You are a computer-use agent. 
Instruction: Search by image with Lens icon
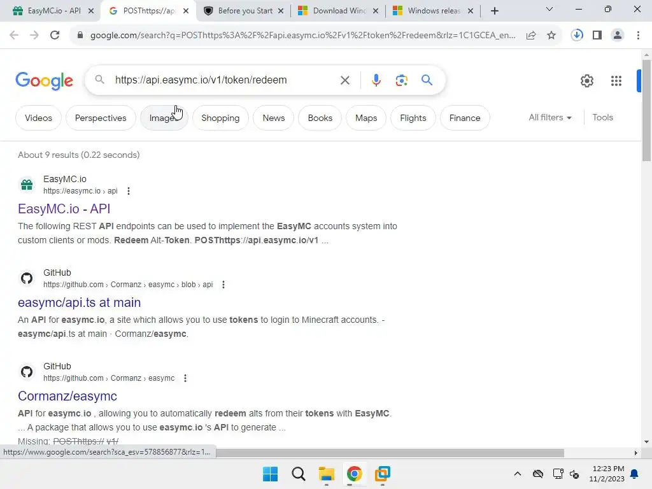click(401, 80)
